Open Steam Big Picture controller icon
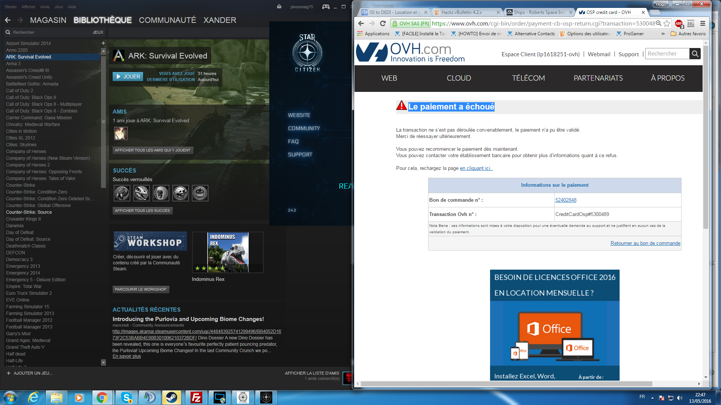 click(326, 7)
